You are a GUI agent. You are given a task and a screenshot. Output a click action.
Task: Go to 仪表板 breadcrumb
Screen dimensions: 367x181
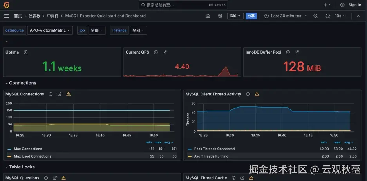(34, 16)
